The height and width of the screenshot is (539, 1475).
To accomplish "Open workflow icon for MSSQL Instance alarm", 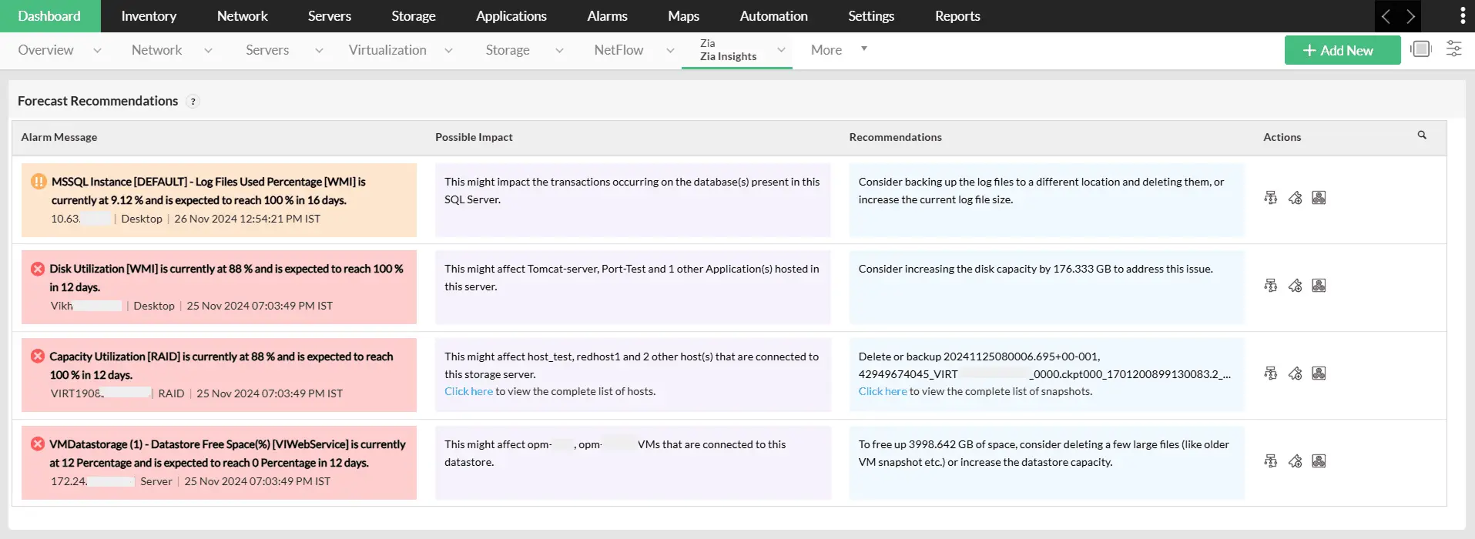I will click(1270, 198).
